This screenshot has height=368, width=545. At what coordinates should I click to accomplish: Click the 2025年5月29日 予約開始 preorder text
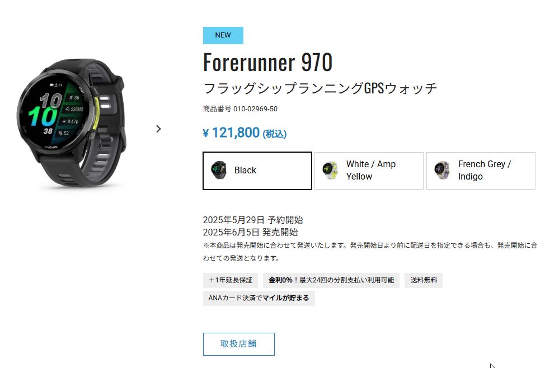(253, 220)
